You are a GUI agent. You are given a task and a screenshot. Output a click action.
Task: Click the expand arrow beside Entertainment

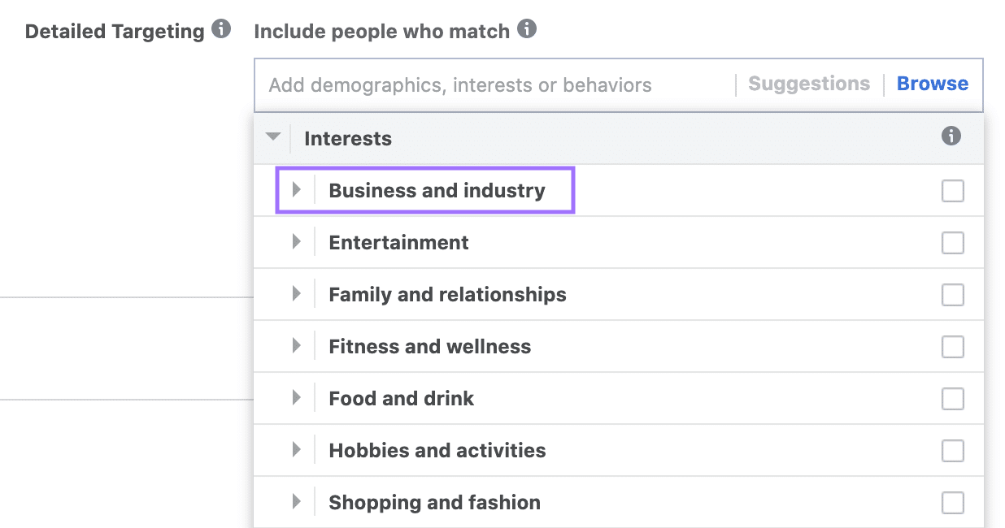click(x=297, y=242)
